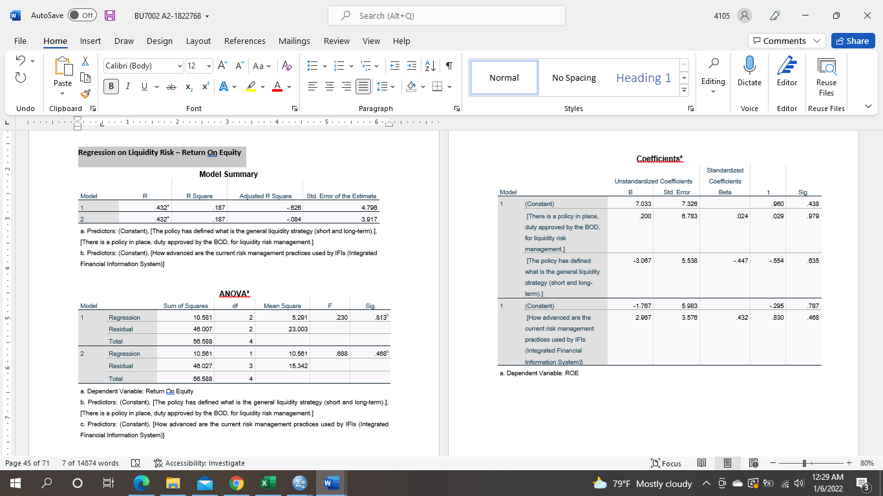Image resolution: width=883 pixels, height=496 pixels.
Task: Click the Search (Alt+Q) box
Action: pyautogui.click(x=446, y=15)
